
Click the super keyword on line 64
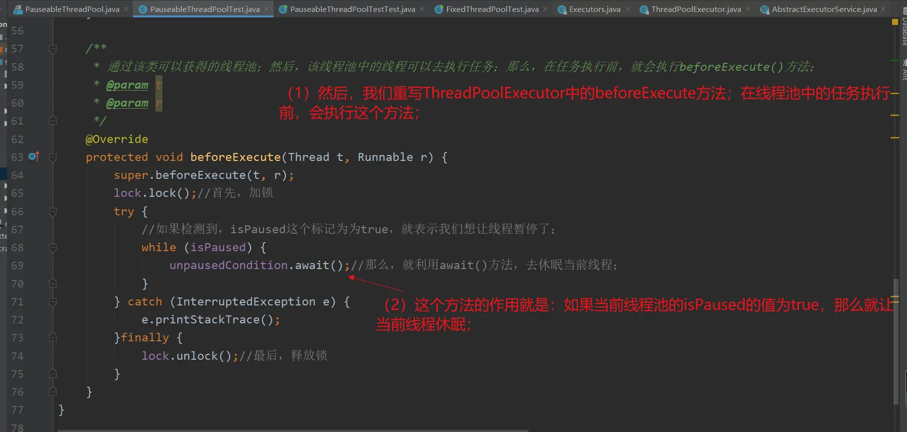click(x=131, y=175)
